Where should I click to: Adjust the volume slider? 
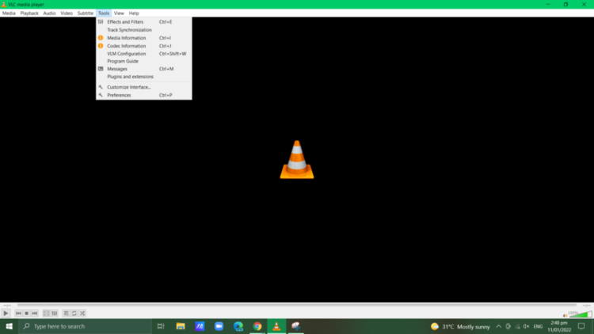click(580, 314)
